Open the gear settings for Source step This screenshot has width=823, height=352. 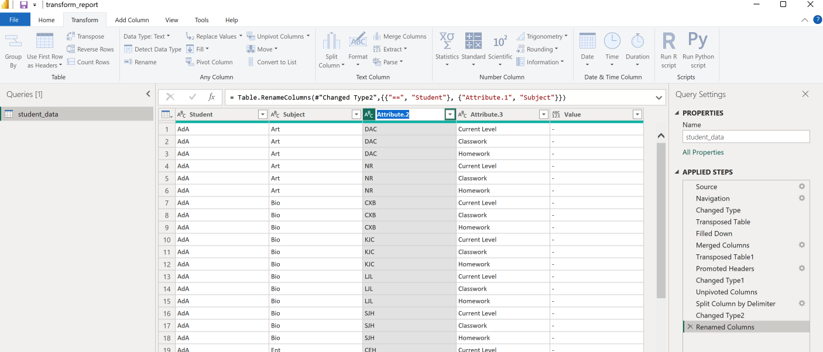[802, 187]
